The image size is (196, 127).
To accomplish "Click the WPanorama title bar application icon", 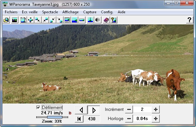I will (x=5, y=5).
